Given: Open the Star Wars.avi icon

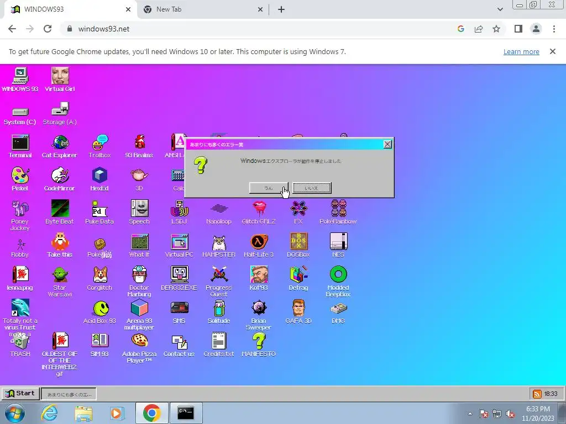Looking at the screenshot, I should point(60,282).
